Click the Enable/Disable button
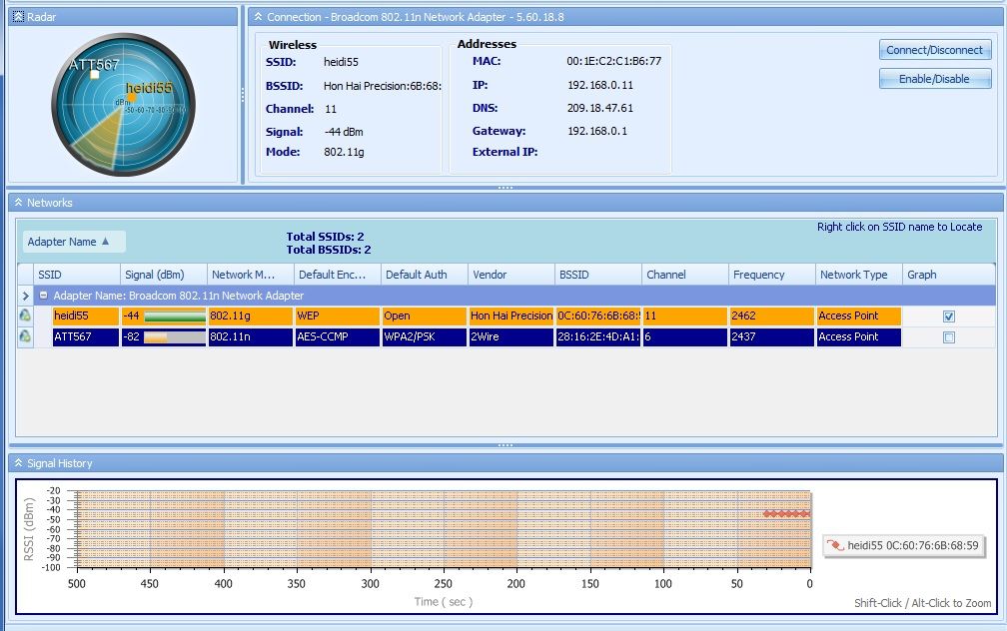The height and width of the screenshot is (631, 1007). click(934, 79)
